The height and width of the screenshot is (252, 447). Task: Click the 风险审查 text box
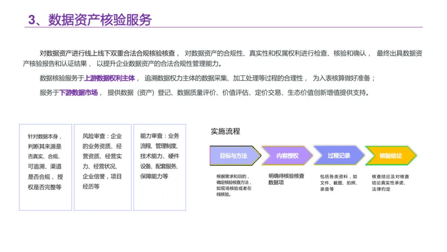click(x=103, y=167)
